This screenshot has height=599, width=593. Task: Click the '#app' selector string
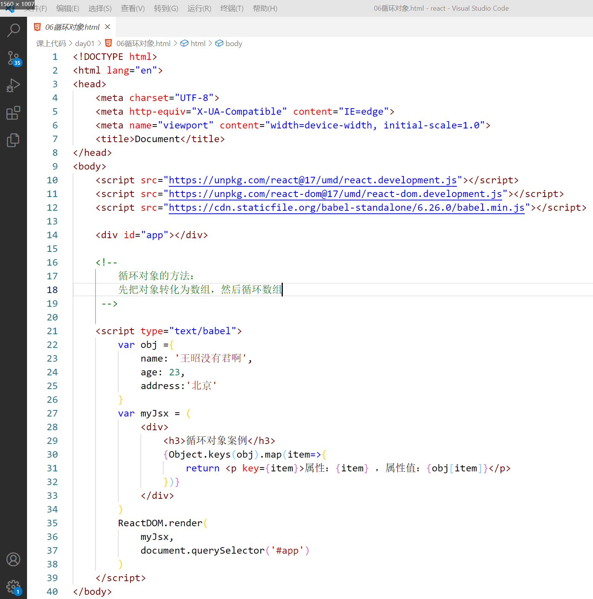pyautogui.click(x=287, y=550)
